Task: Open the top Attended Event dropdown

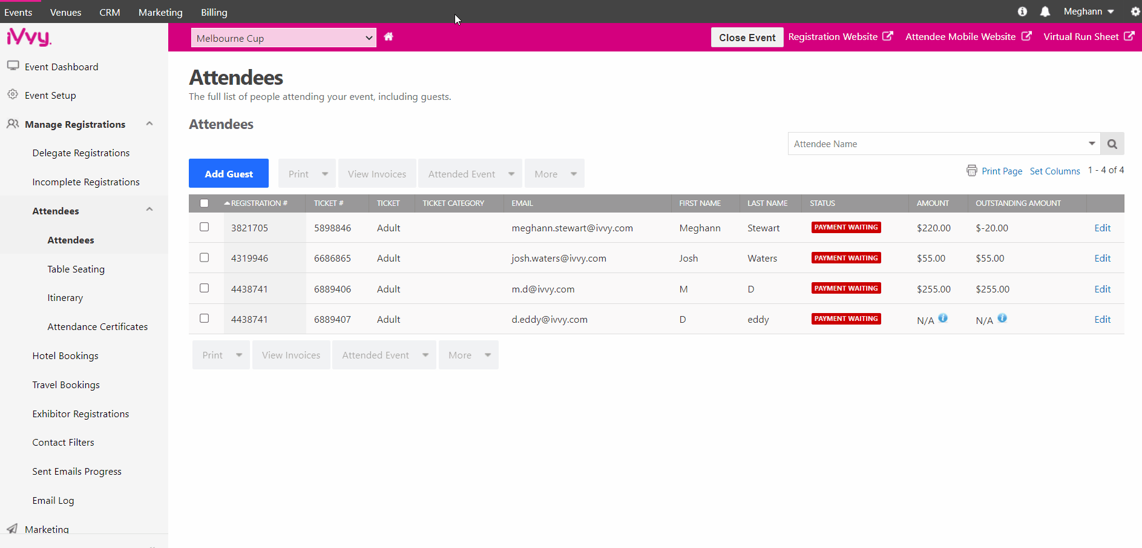Action: point(470,174)
